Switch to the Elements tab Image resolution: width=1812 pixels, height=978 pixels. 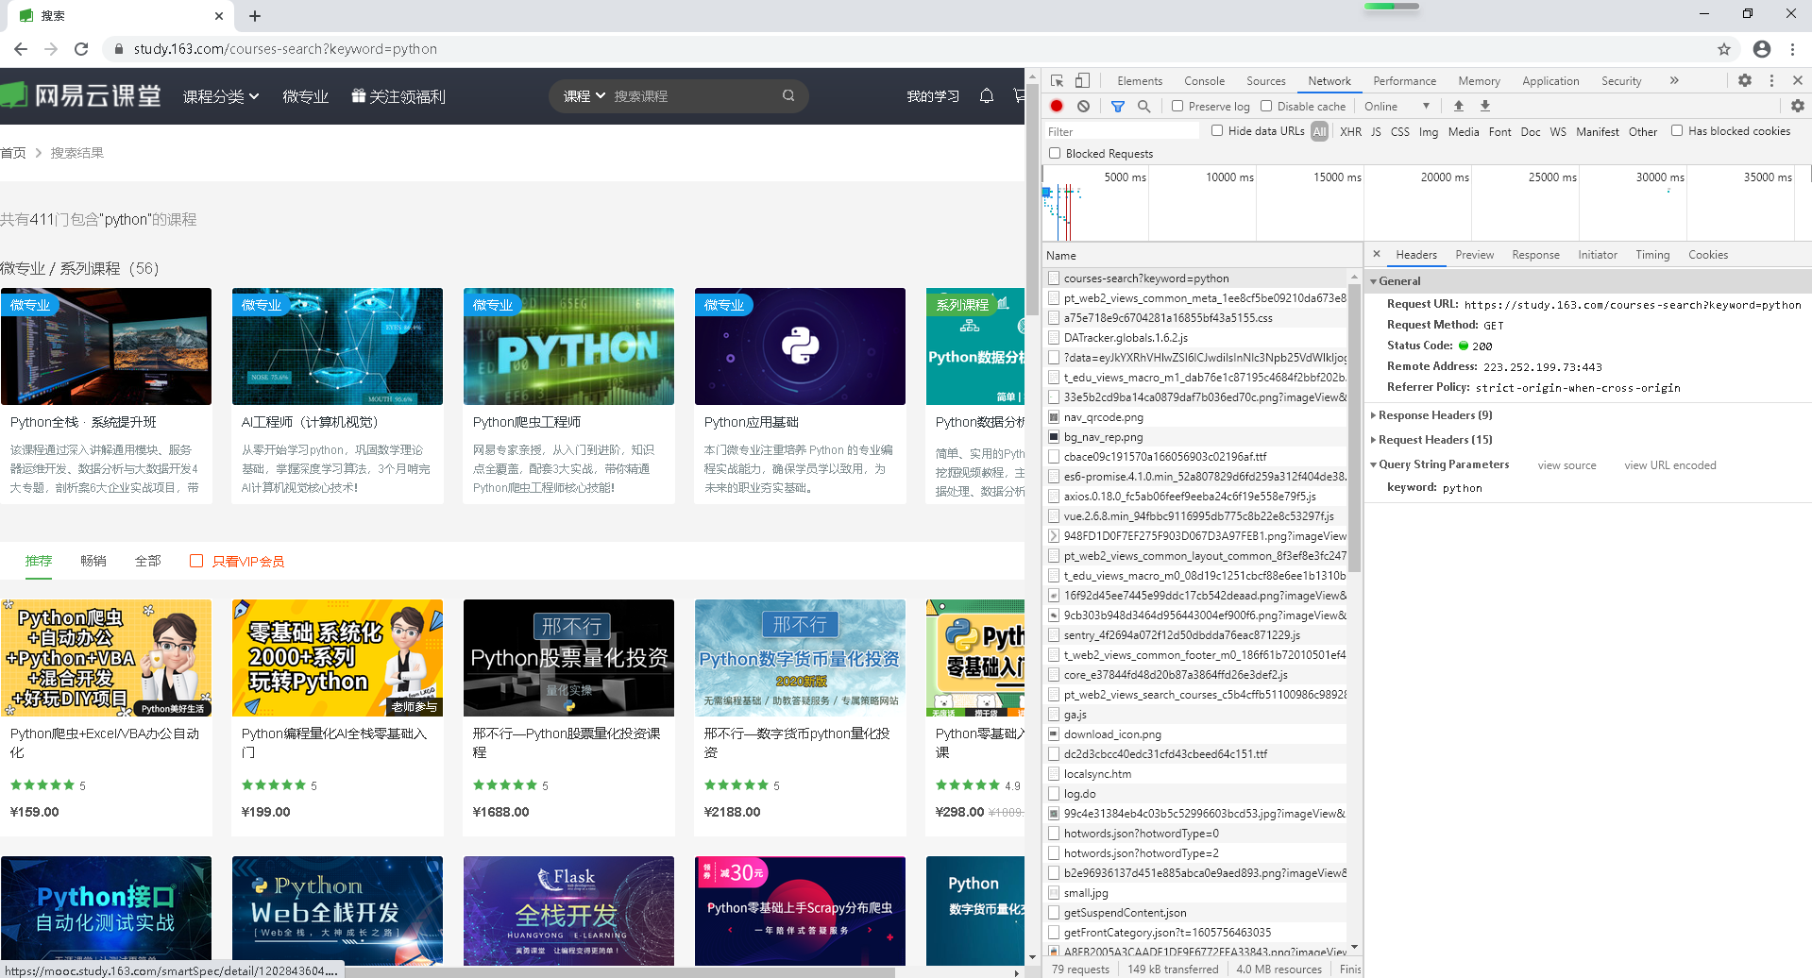[x=1140, y=81]
